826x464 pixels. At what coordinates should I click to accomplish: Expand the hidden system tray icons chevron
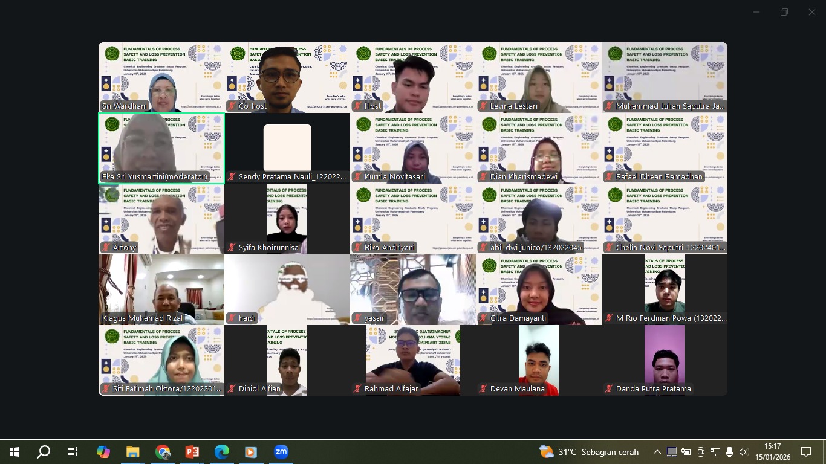click(x=657, y=452)
